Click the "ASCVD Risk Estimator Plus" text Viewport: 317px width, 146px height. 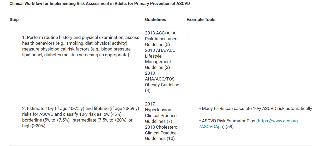tap(229, 121)
